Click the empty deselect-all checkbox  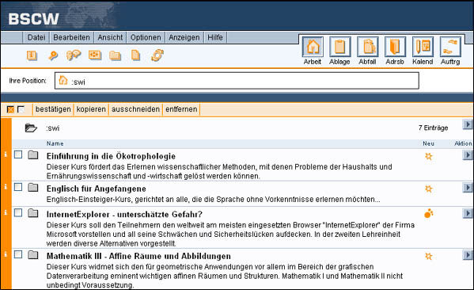click(21, 109)
